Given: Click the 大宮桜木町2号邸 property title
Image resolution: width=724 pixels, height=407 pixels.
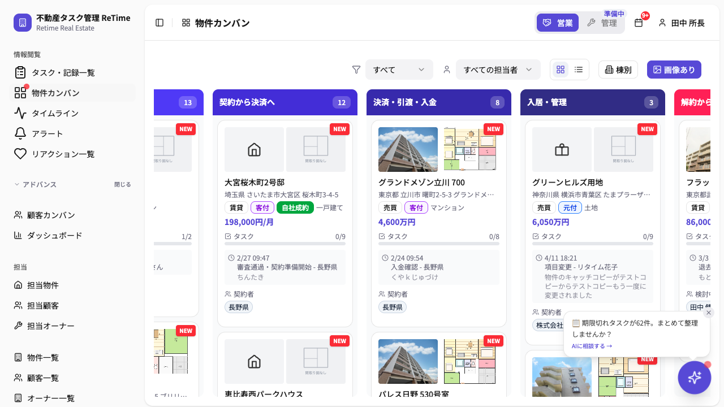Looking at the screenshot, I should 255,182.
